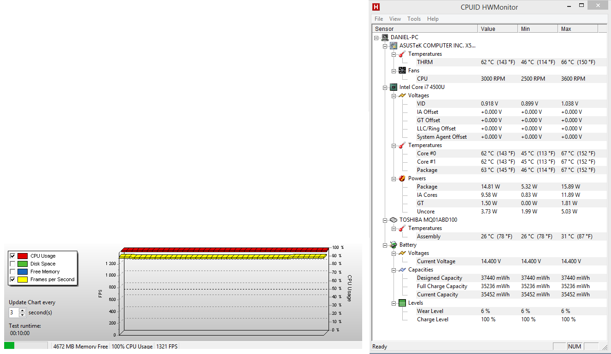
Task: Click the update chart seconds input field
Action: (14, 313)
